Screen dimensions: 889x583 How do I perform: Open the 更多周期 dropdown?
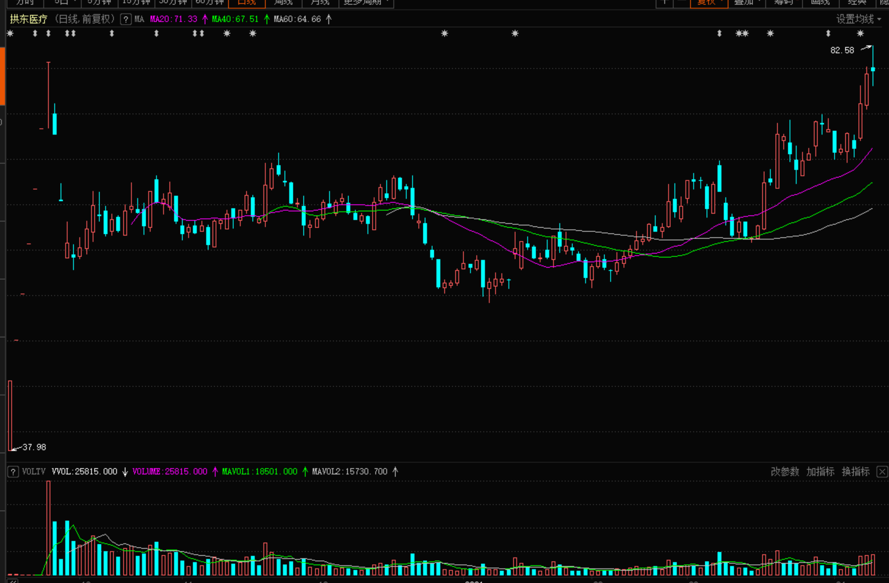point(366,3)
